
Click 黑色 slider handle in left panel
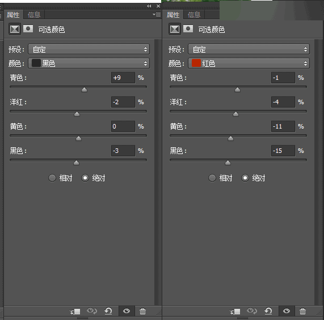coord(76,163)
